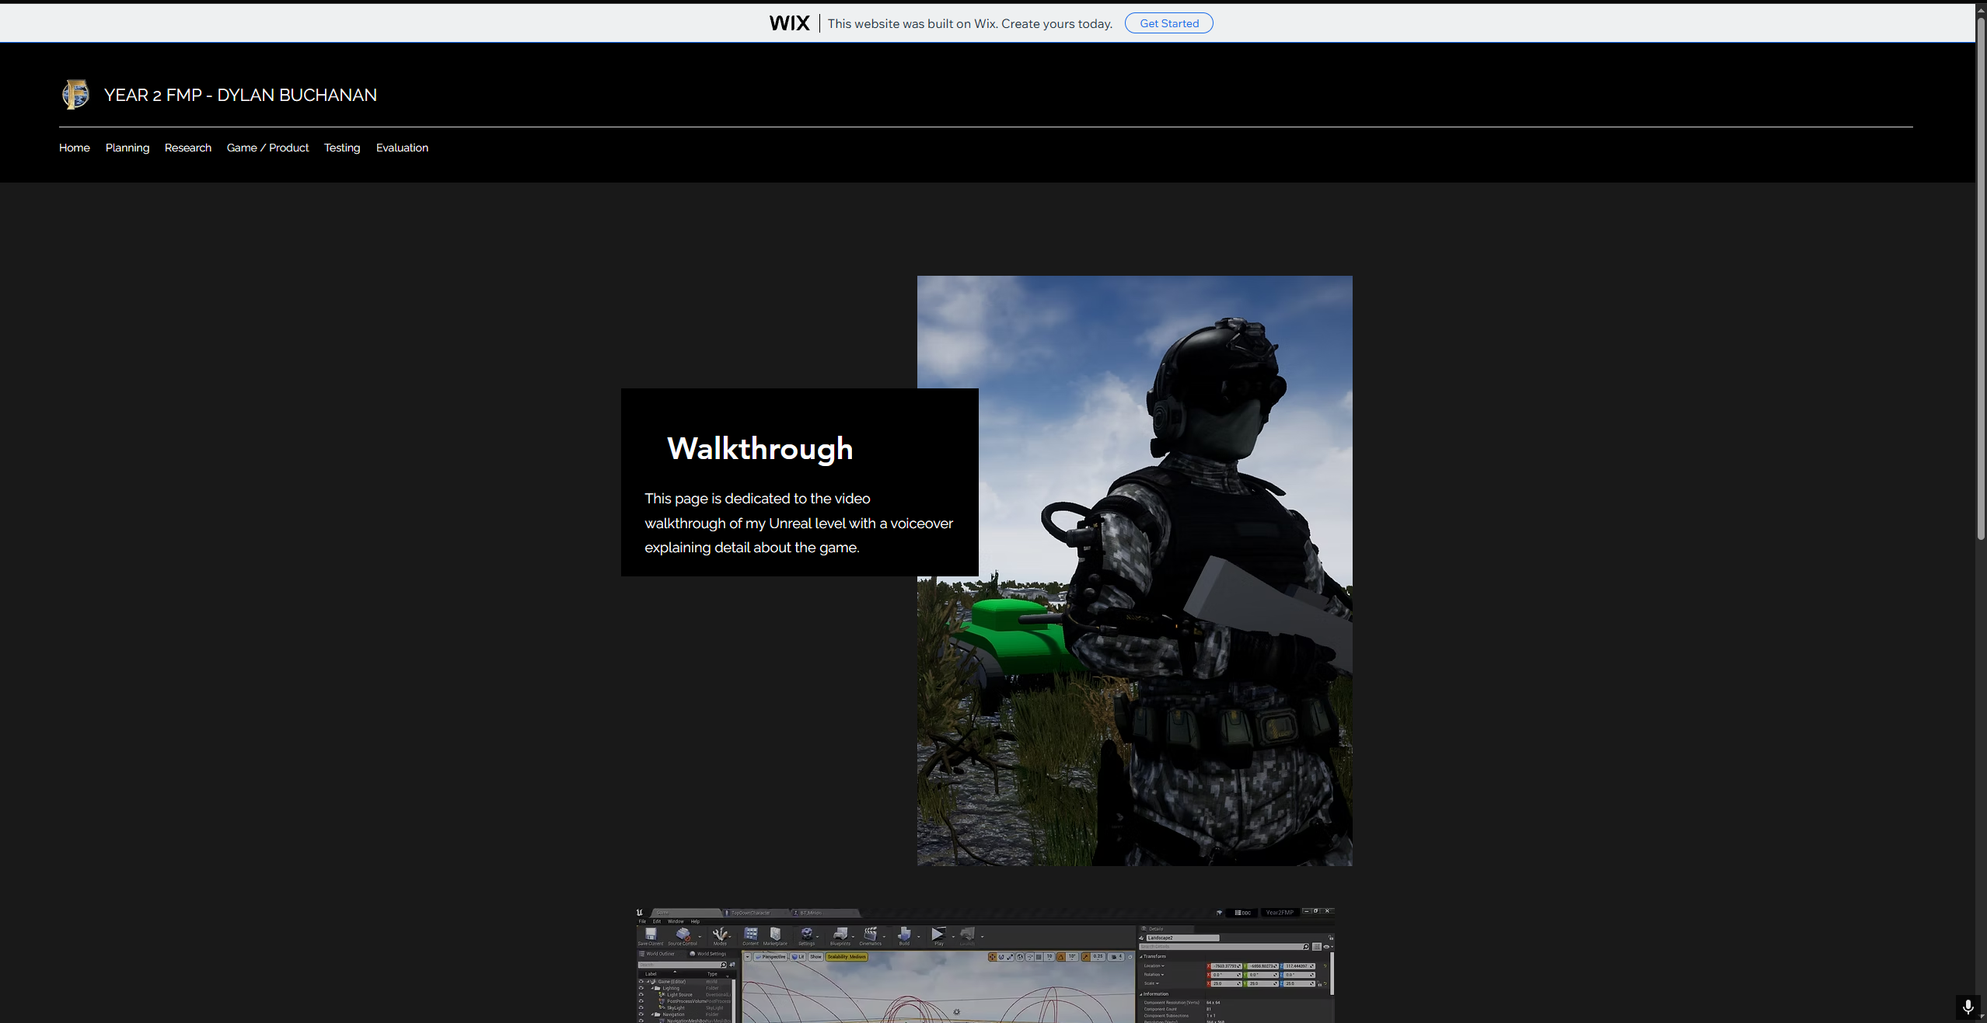The width and height of the screenshot is (1987, 1023).
Task: Open the Edit menu in the Unreal editor
Action: (x=657, y=922)
